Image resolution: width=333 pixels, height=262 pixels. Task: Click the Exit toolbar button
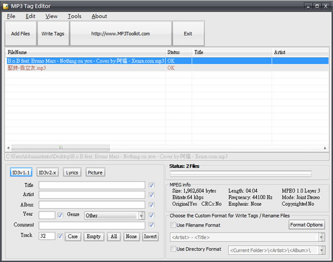point(188,33)
